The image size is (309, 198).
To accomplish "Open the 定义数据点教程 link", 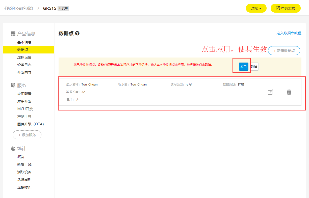I will [289, 33].
